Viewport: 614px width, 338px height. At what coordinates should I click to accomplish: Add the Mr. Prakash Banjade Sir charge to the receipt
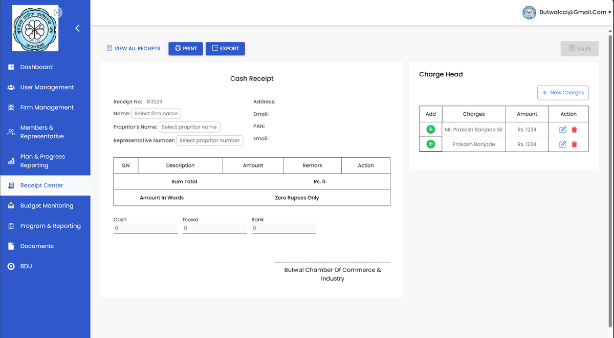click(x=430, y=130)
